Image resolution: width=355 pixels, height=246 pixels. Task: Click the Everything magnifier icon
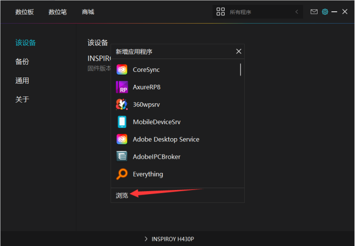coord(122,174)
